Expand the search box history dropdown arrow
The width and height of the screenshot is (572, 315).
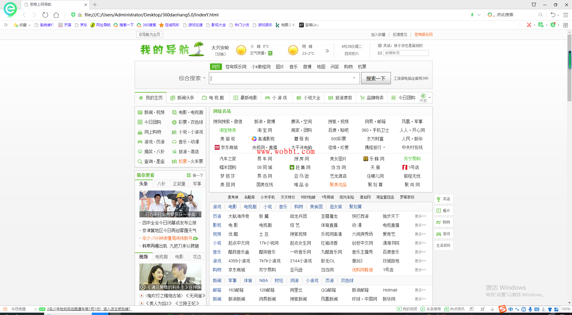(x=354, y=78)
